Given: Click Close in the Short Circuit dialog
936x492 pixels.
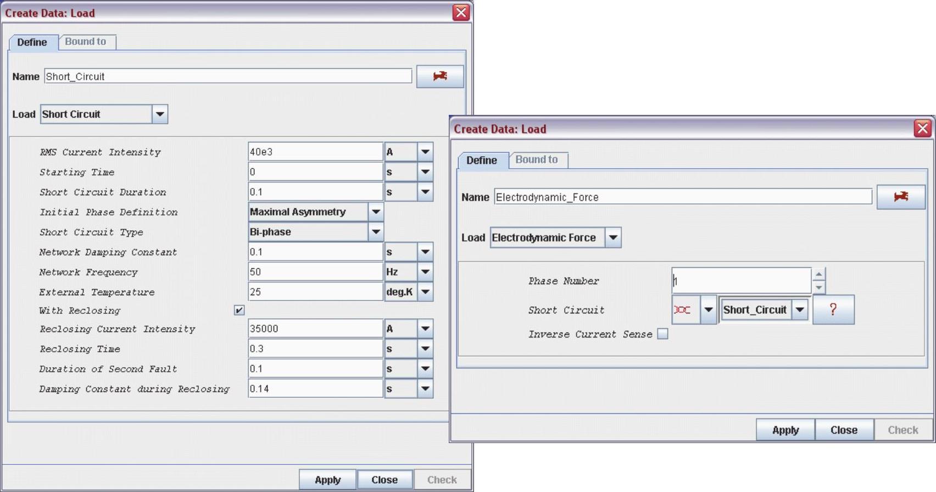Looking at the screenshot, I should (x=384, y=480).
